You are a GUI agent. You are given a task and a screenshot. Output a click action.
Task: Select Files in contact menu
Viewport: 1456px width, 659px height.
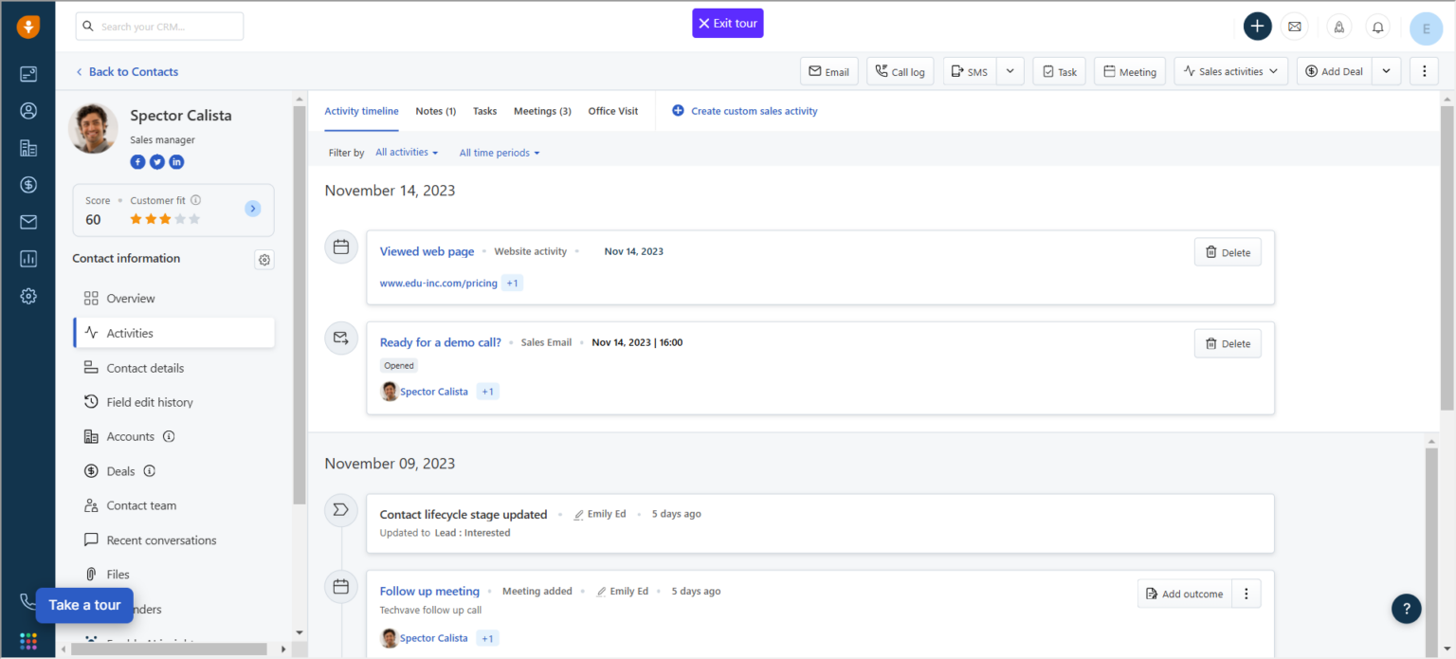174,575
